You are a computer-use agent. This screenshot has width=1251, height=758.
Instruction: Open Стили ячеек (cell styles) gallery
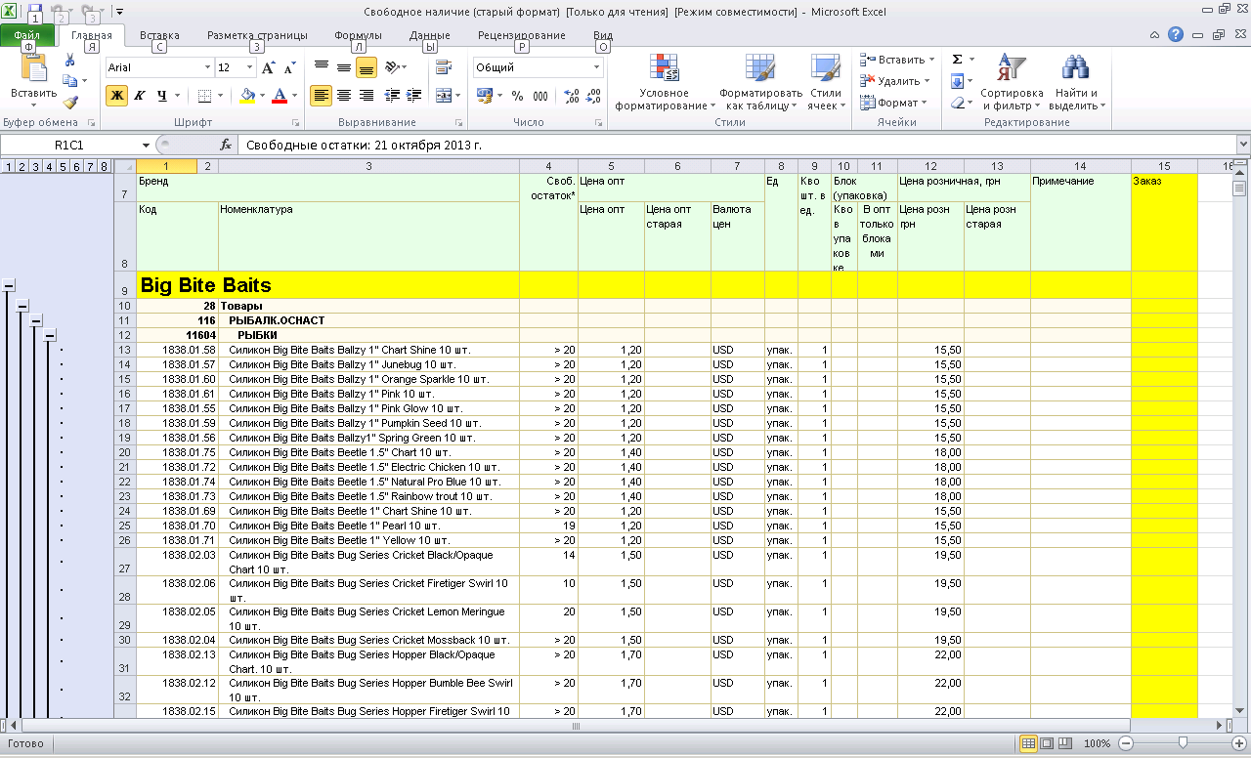[825, 82]
